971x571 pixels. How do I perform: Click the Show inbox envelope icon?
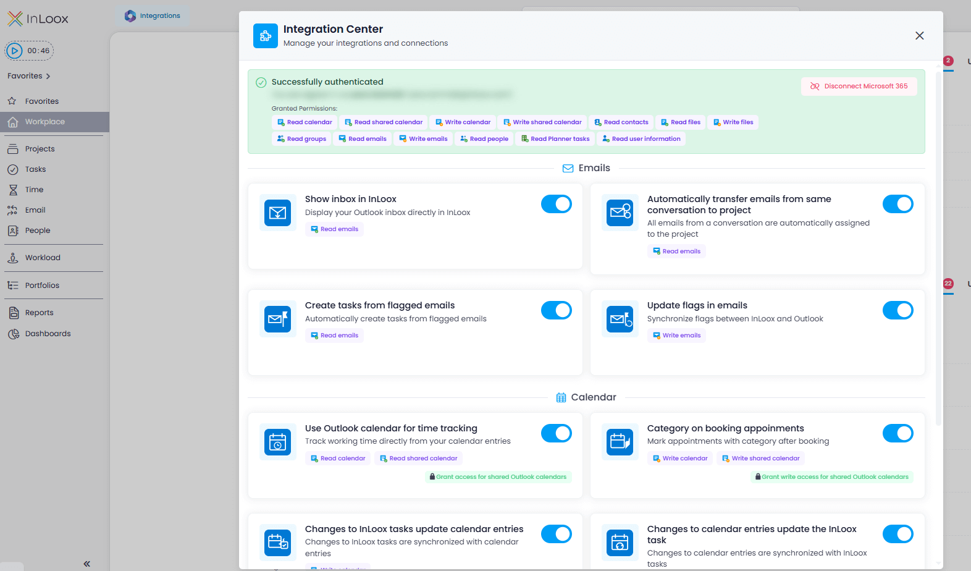click(278, 213)
